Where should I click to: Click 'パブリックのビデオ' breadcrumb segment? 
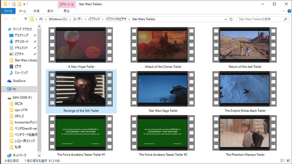coord(116,19)
